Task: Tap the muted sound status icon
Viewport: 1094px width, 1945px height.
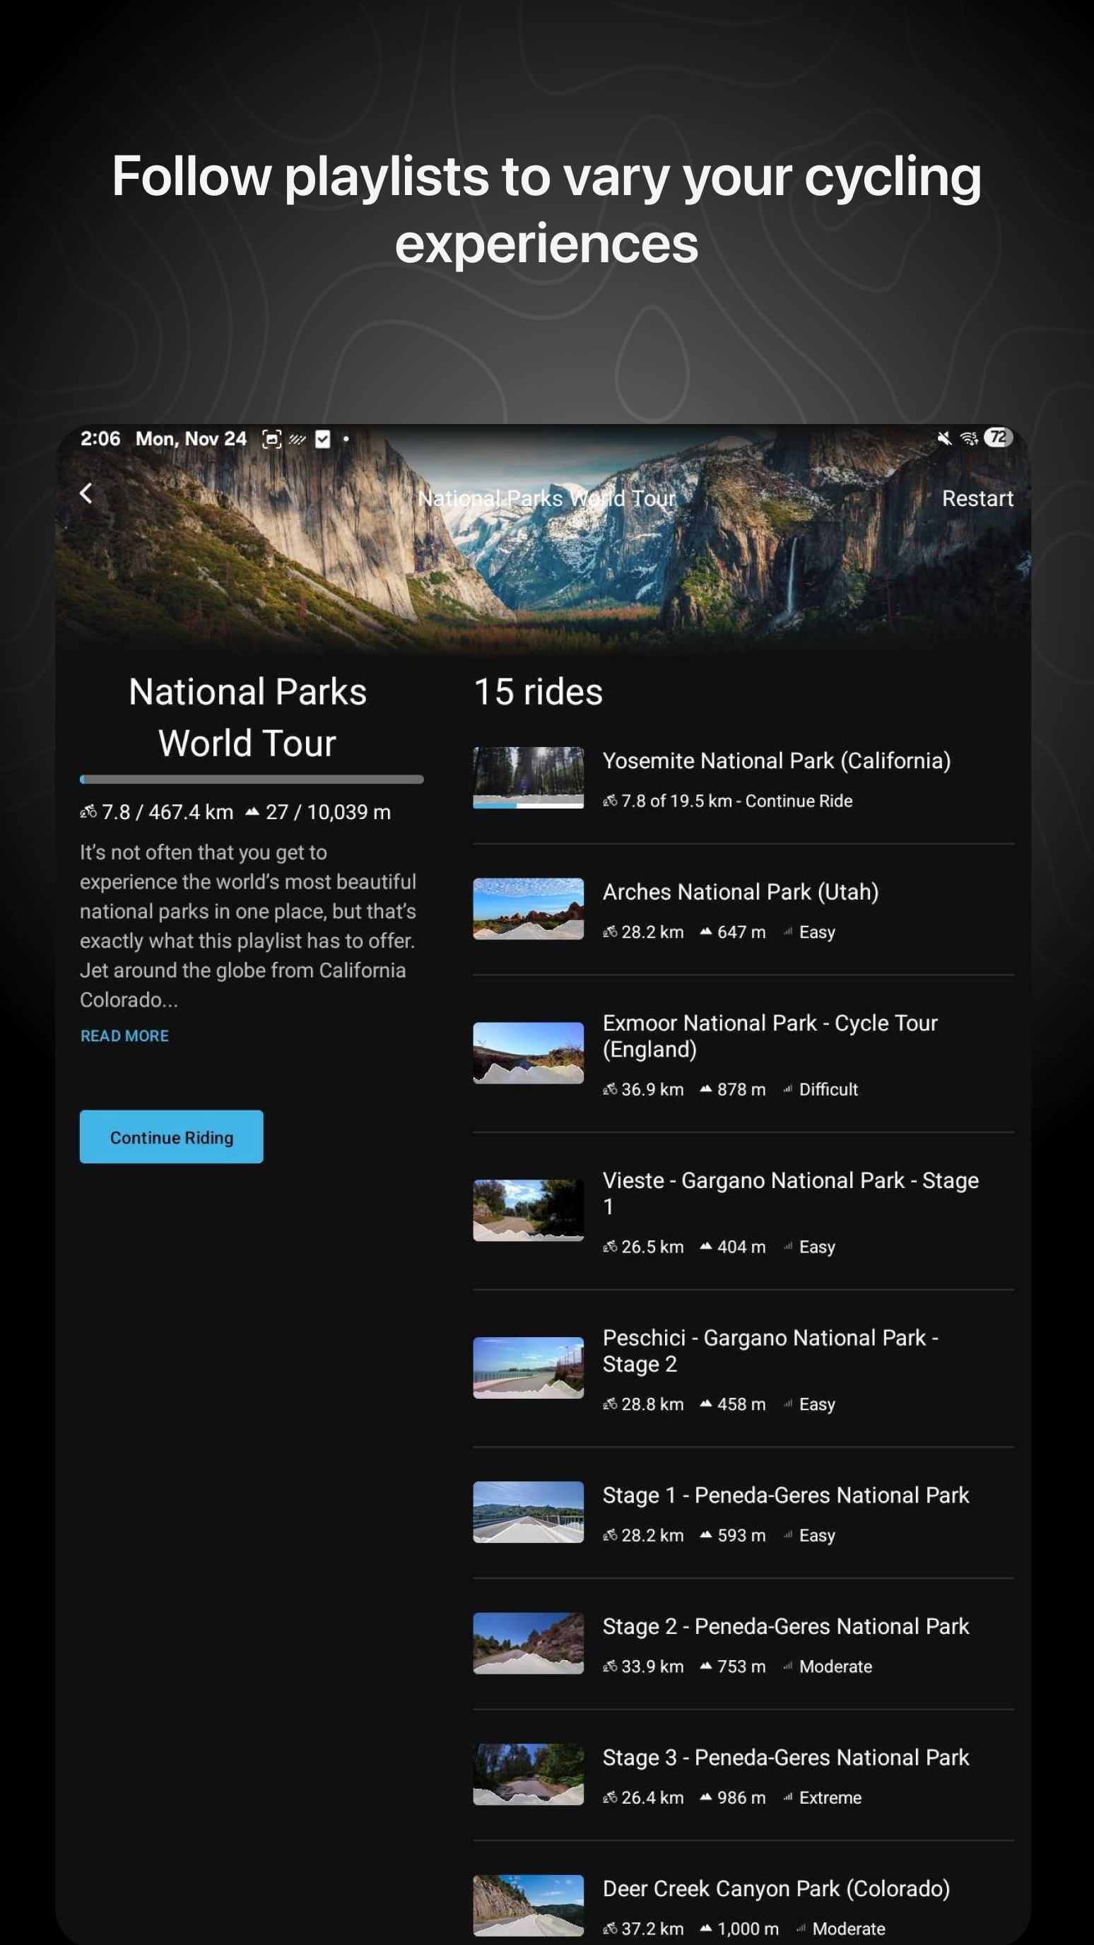Action: [943, 438]
